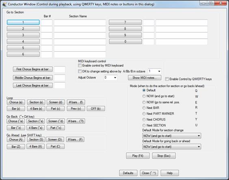The image size is (229, 180).
Task: Choose the Next CHORUS mode option
Action: pyautogui.click(x=144, y=119)
